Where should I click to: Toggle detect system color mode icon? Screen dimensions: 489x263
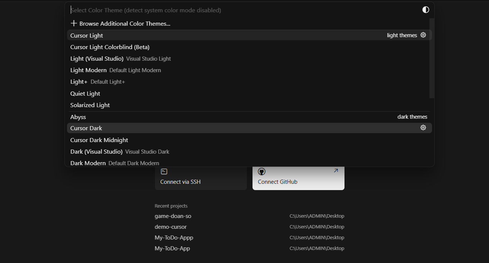coord(426,10)
